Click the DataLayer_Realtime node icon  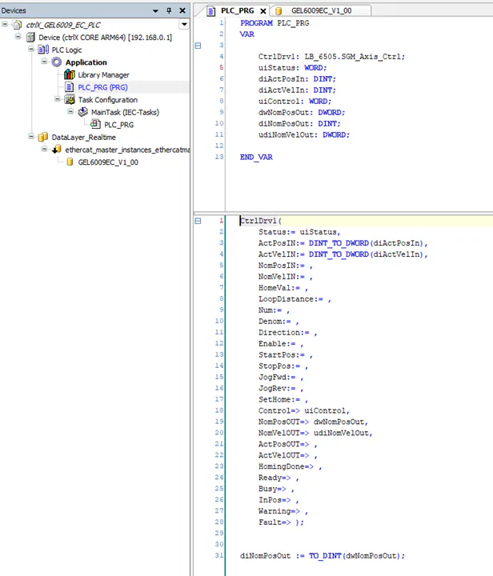pos(43,138)
